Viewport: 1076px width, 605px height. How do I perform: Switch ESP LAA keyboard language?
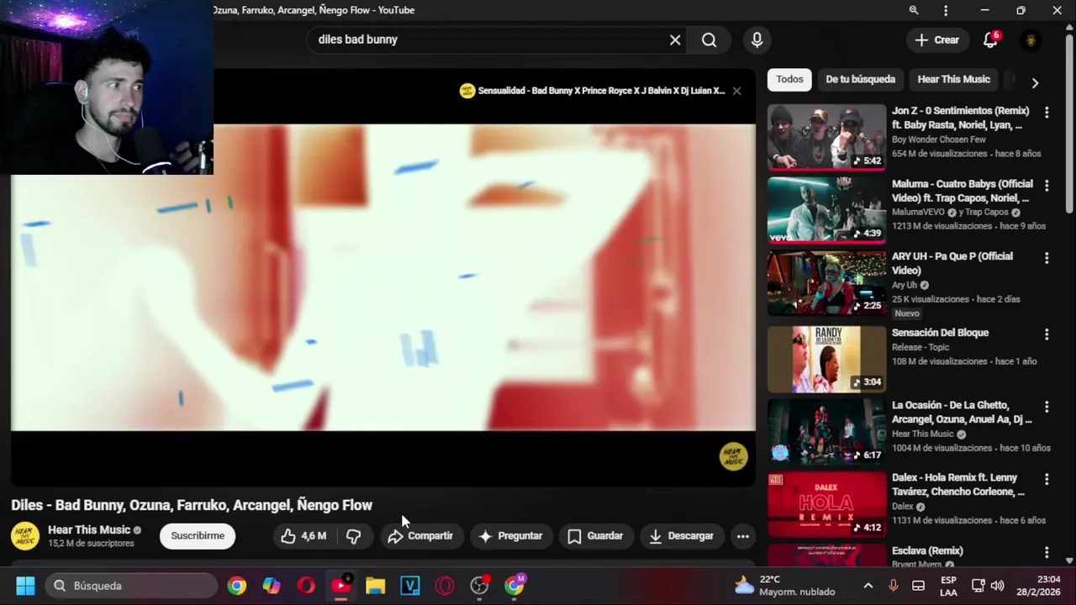948,586
